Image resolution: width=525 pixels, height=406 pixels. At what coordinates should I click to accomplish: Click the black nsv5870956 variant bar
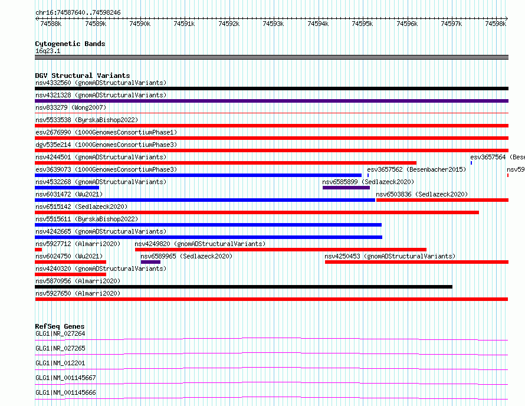[244, 287]
